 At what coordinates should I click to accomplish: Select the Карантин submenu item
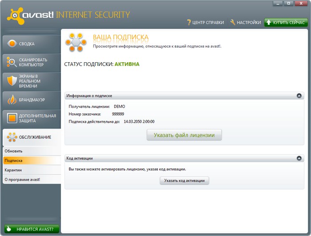point(32,170)
